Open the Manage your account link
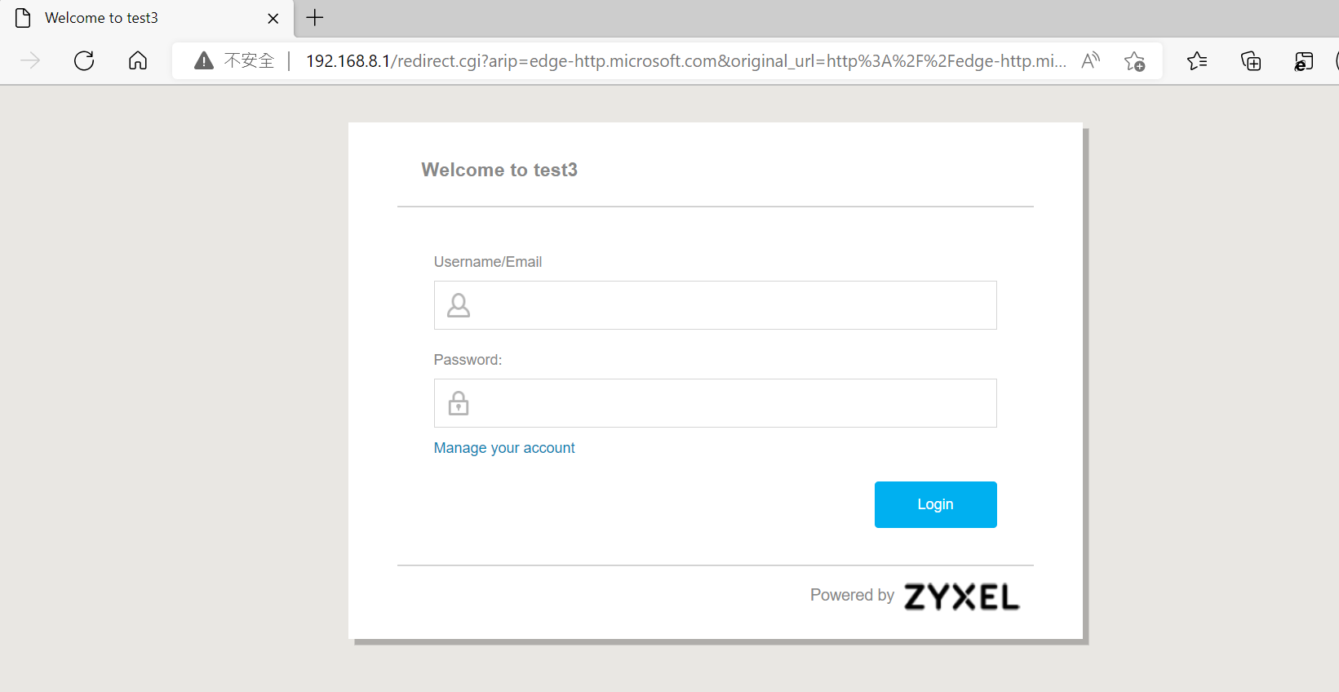The image size is (1339, 692). [504, 448]
